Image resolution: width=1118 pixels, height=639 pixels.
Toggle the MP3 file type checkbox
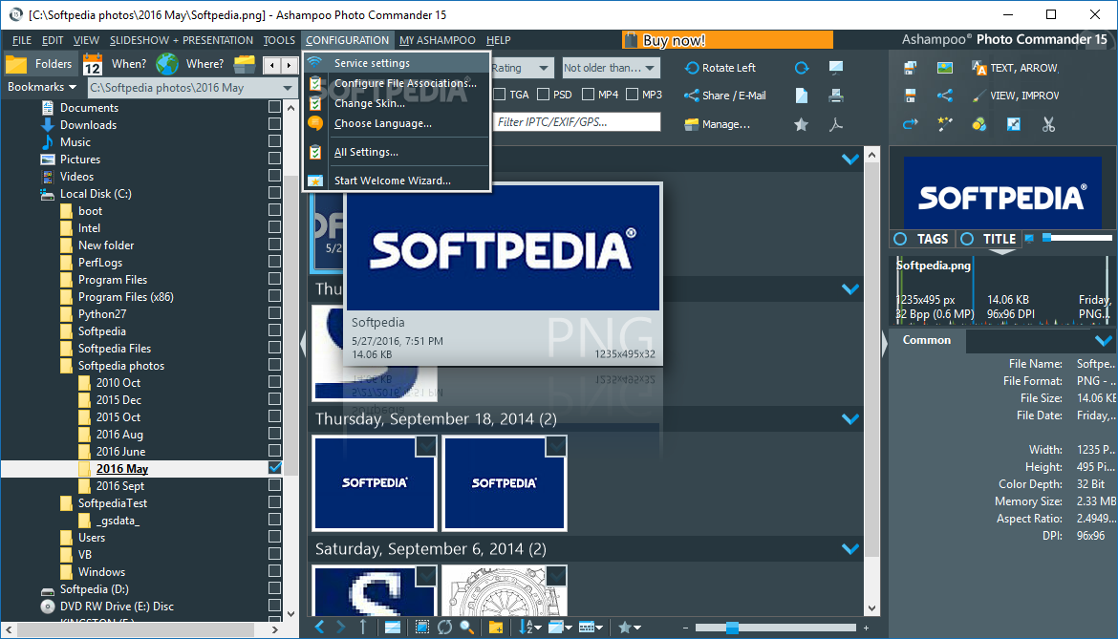(x=632, y=94)
